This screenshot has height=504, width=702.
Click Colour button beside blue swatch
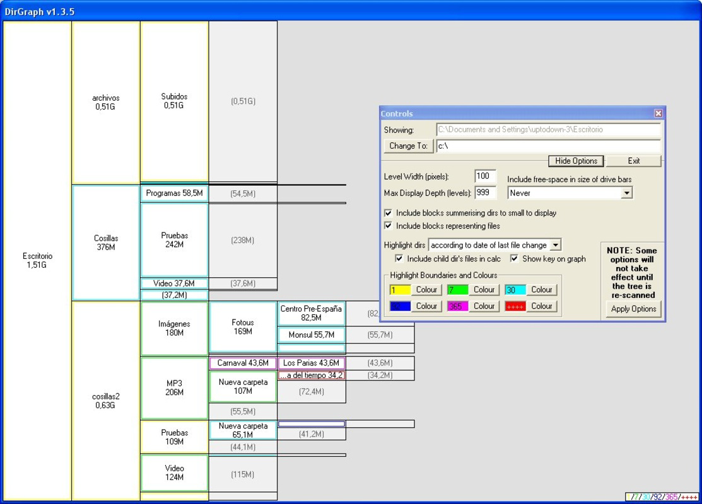[x=426, y=306]
